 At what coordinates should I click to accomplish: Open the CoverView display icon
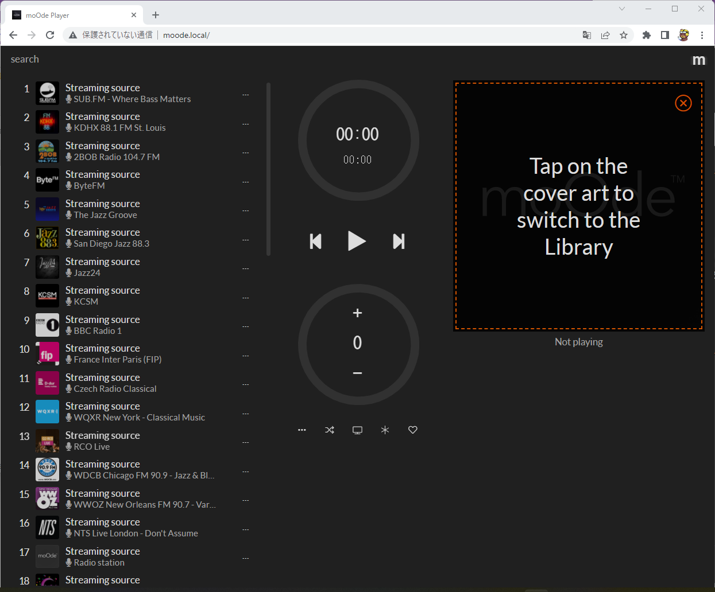357,430
